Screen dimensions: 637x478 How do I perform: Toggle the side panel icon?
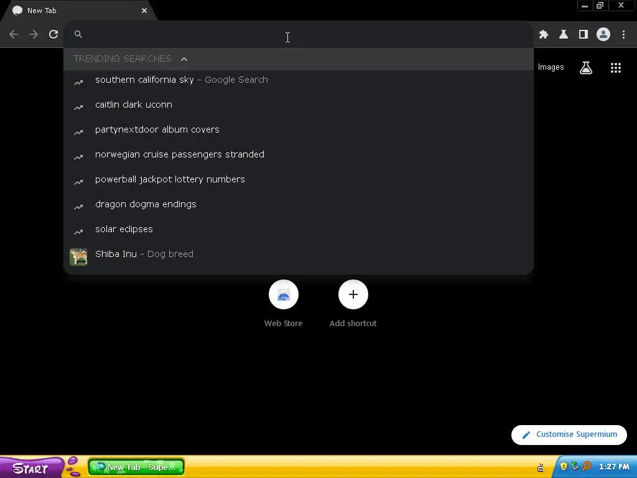tap(584, 35)
